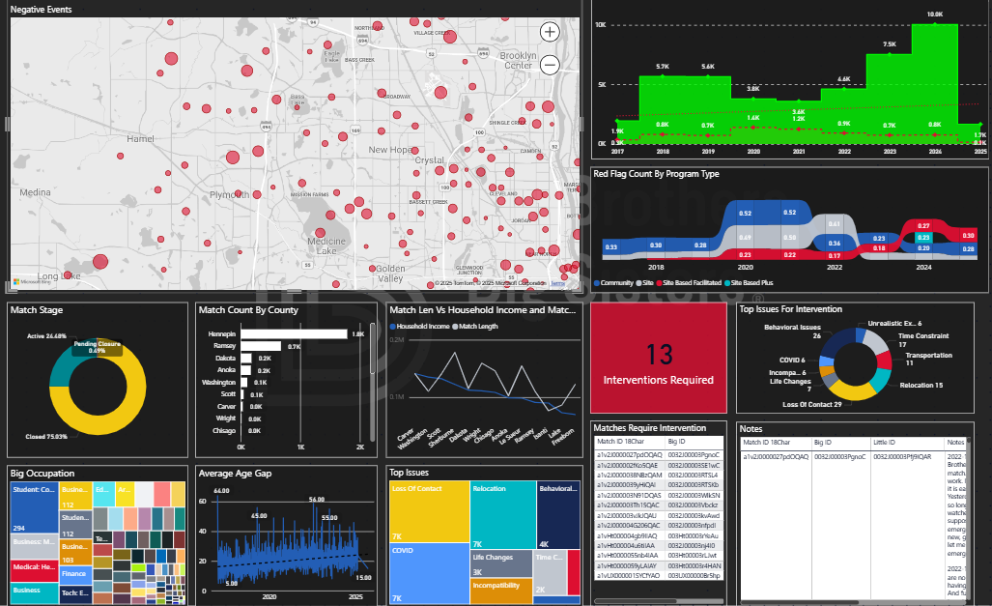This screenshot has height=606, width=992.
Task: Select the Tech: E... occupation tile
Action: tap(75, 594)
